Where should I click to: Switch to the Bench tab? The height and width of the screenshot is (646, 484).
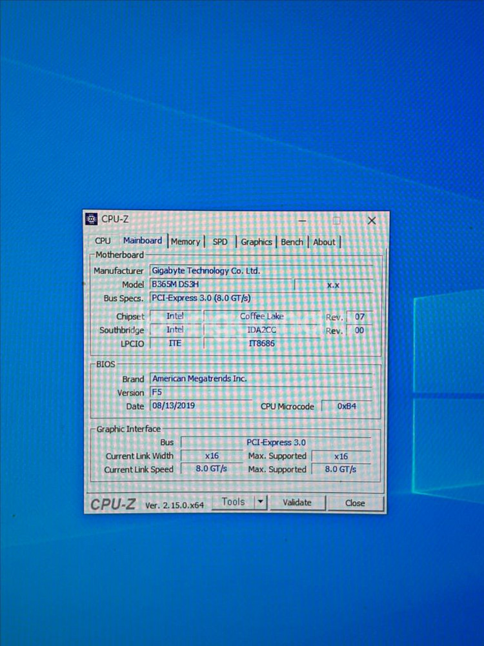click(x=292, y=242)
